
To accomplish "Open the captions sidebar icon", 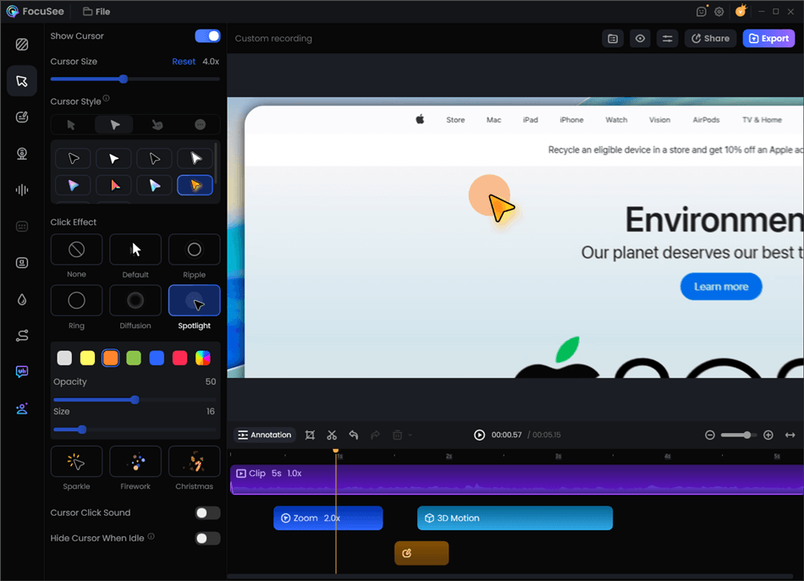I will click(x=21, y=227).
